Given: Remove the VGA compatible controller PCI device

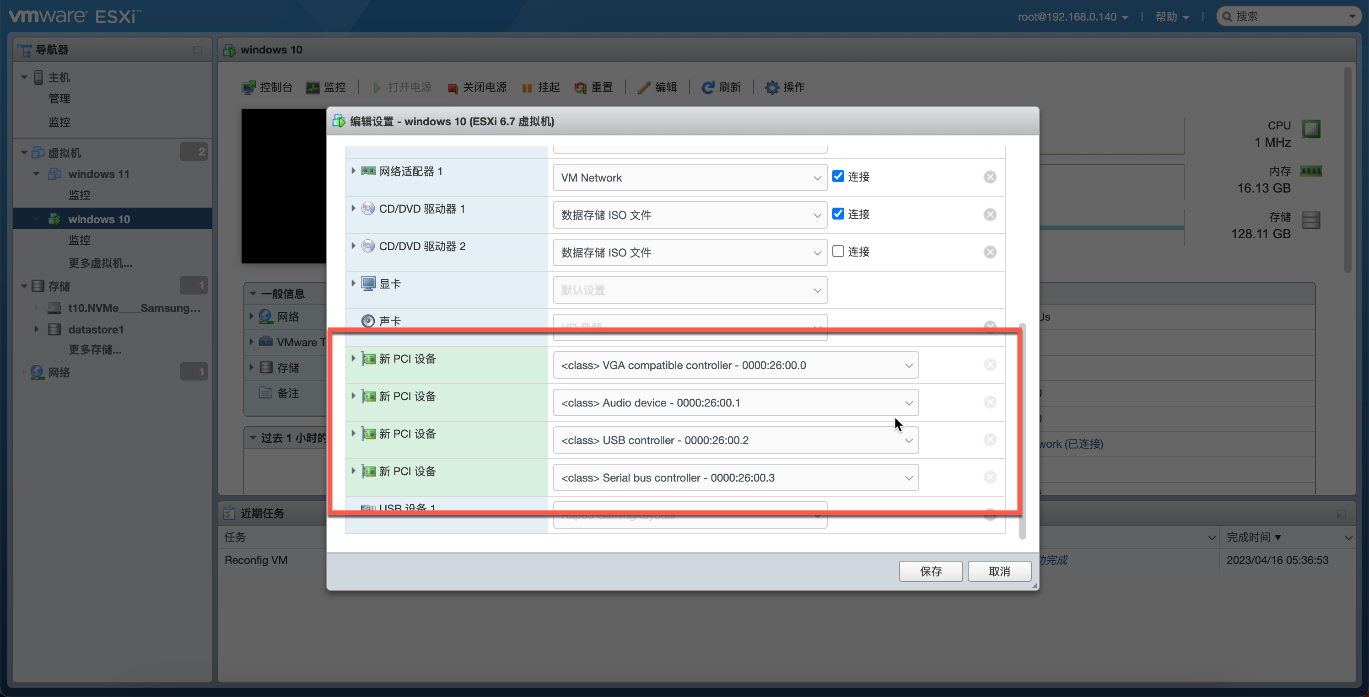Looking at the screenshot, I should tap(990, 365).
